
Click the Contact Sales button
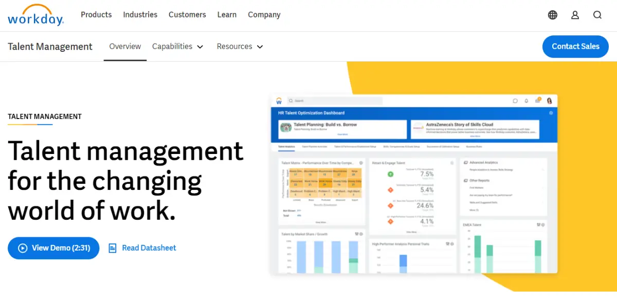point(575,46)
